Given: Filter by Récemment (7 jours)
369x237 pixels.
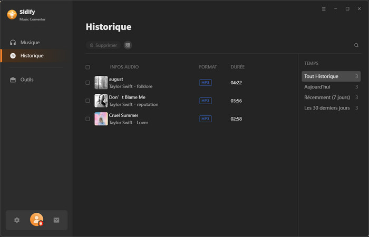Looking at the screenshot, I should point(326,97).
